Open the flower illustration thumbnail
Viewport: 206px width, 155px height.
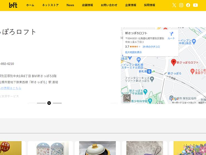[190, 148]
